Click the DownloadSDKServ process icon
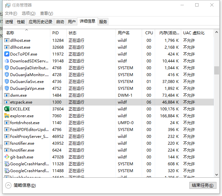Image resolution: width=222 pixels, height=196 pixels. 7,61
